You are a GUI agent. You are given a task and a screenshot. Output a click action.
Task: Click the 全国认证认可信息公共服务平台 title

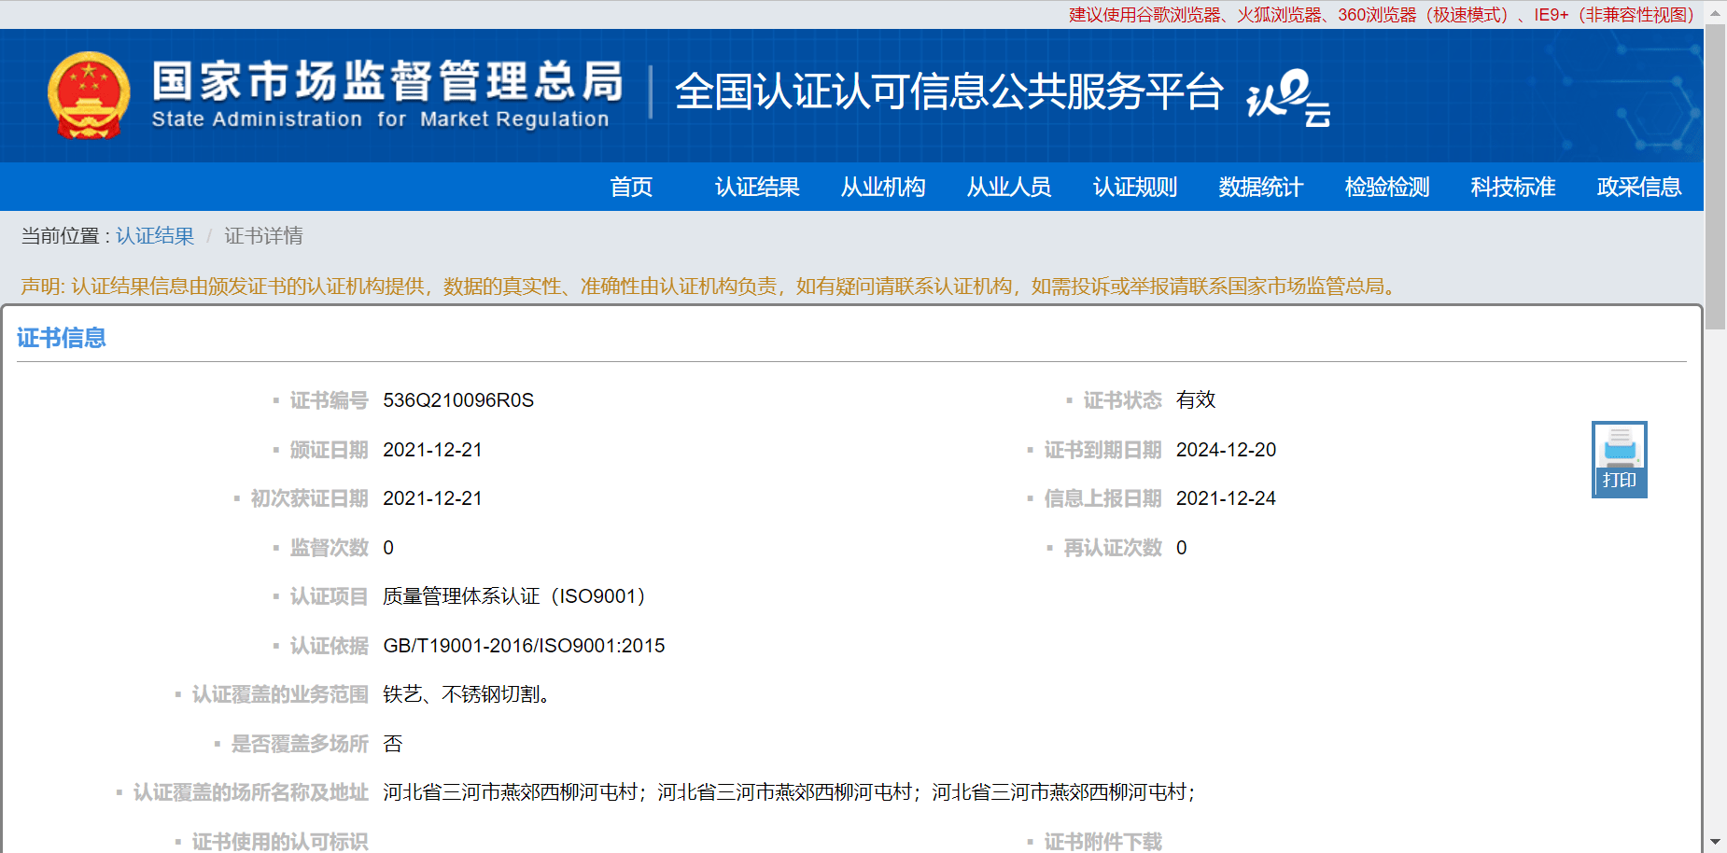pos(948,91)
